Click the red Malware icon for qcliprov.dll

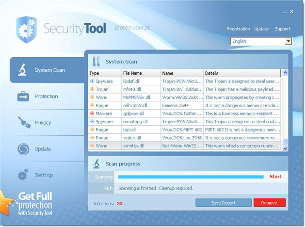tap(92, 113)
